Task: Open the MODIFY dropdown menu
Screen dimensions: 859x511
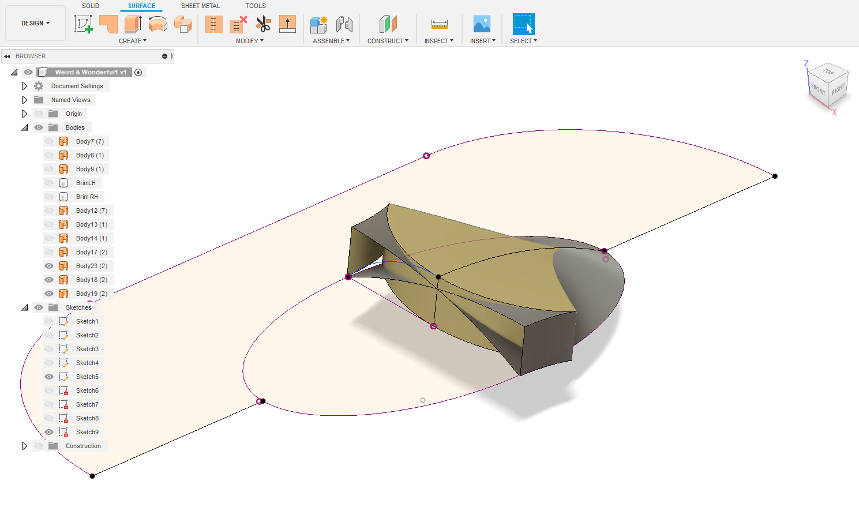Action: point(249,41)
